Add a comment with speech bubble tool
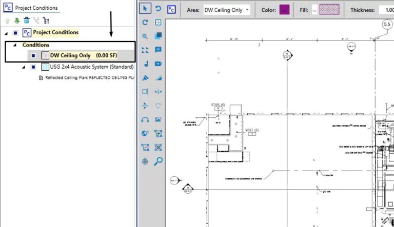Image resolution: width=394 pixels, height=227 pixels. click(158, 50)
